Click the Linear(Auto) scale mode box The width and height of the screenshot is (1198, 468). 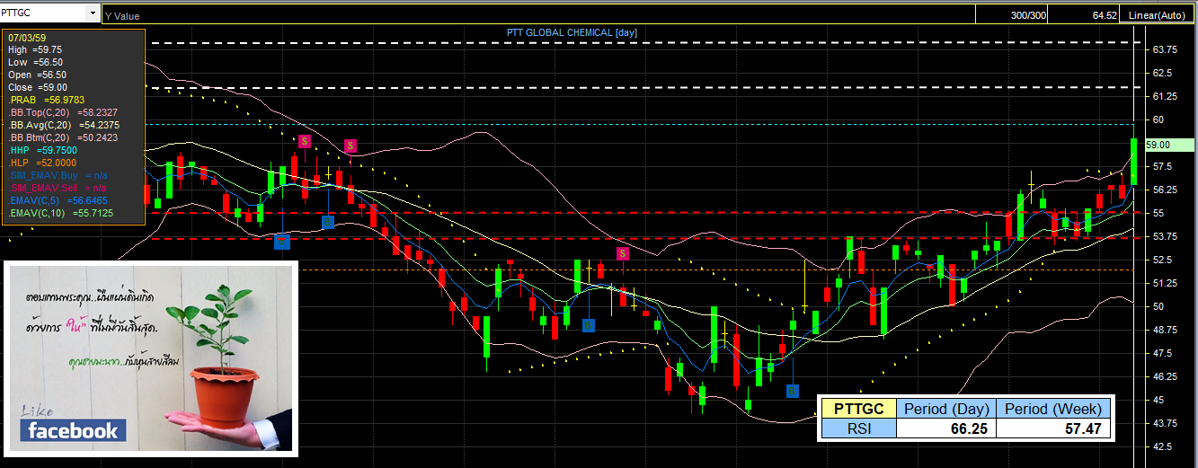[1159, 15]
